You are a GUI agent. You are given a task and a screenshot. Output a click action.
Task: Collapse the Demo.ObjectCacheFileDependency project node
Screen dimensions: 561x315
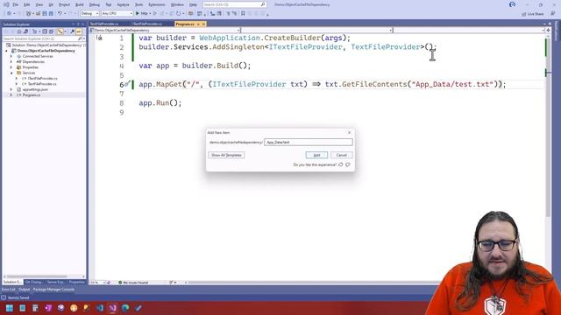6,51
